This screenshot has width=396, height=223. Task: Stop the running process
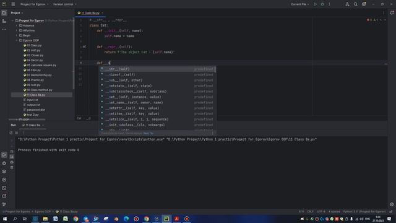[x=17, y=133]
